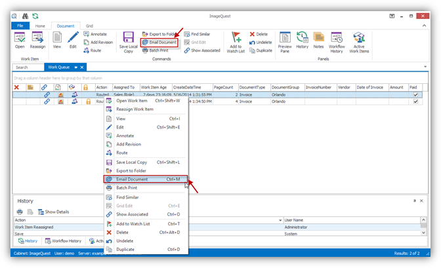The image size is (441, 268).
Task: Click Email Document in the ribbon Commands
Action: 159,42
